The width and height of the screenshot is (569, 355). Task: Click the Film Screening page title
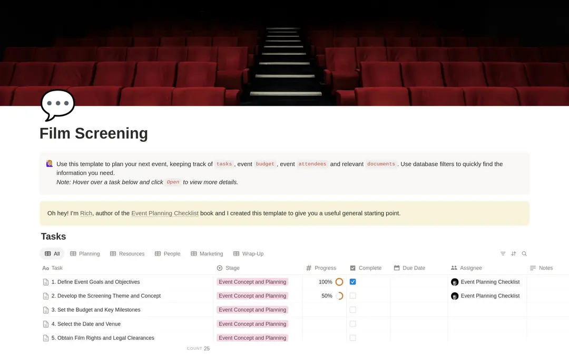tap(94, 133)
